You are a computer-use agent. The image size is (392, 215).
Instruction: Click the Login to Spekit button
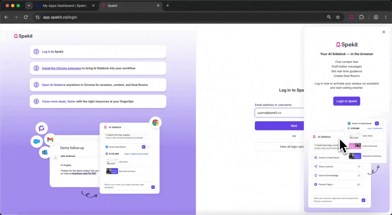[x=347, y=101]
